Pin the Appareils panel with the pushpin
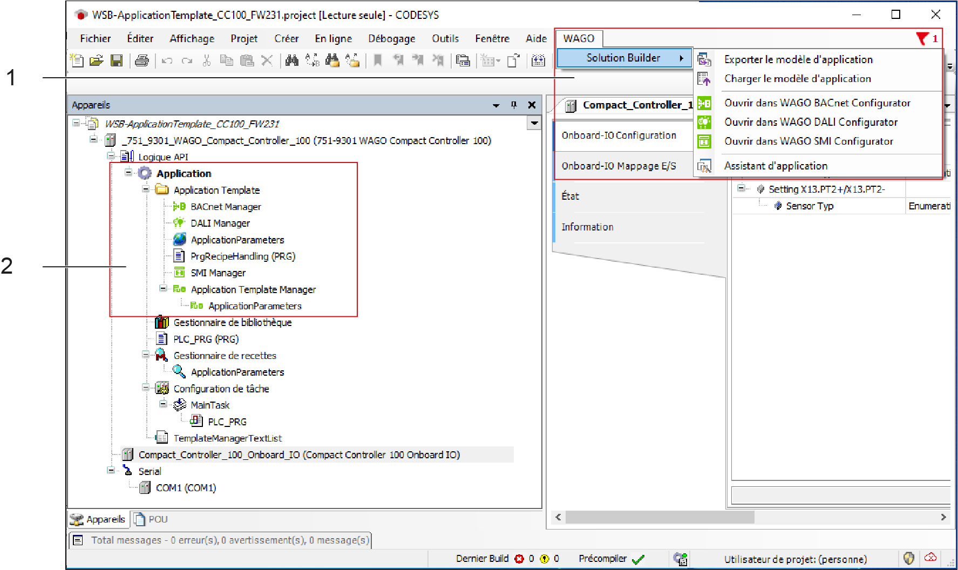 [514, 105]
